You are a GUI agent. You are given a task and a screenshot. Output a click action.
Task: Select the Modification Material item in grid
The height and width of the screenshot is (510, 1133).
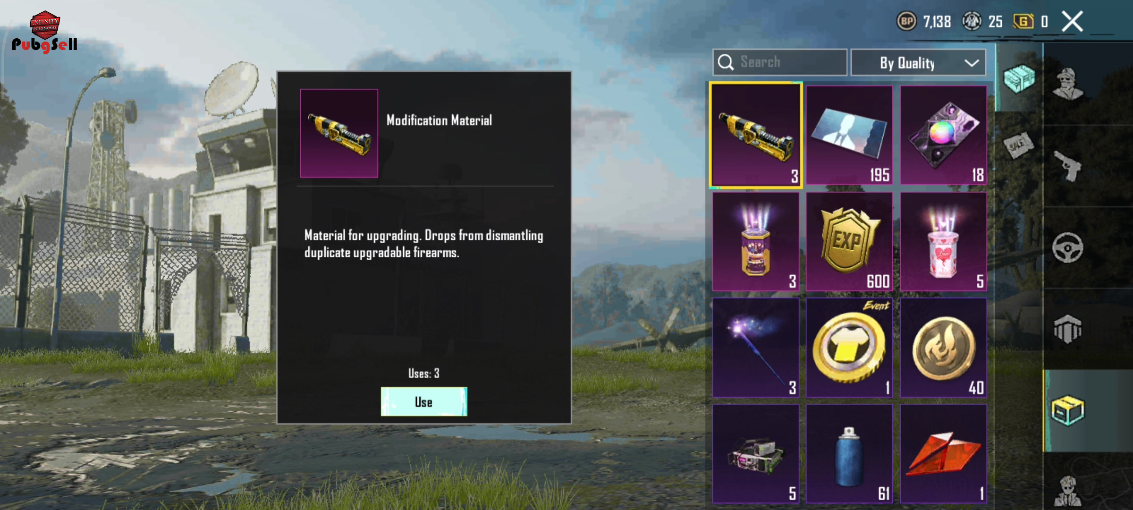(756, 136)
